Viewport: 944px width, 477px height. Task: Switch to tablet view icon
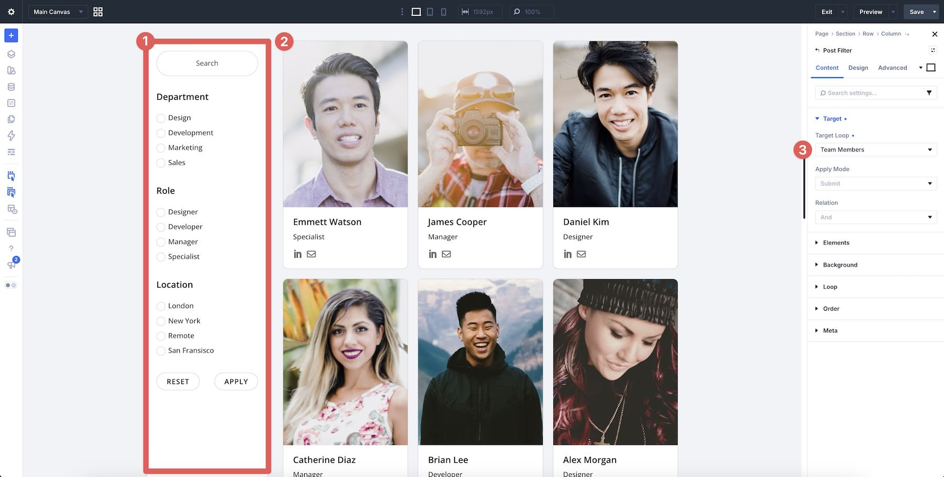[x=430, y=12]
